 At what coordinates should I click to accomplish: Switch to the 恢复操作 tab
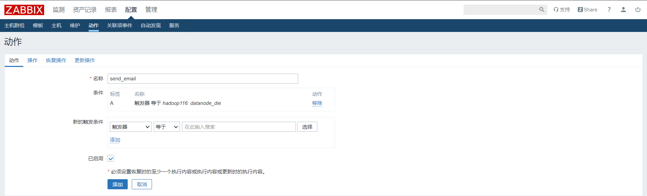point(56,61)
